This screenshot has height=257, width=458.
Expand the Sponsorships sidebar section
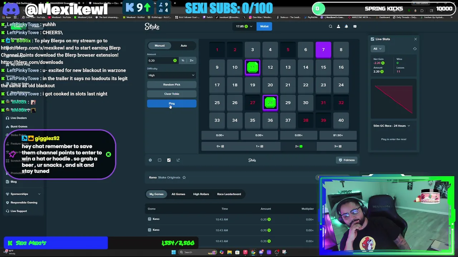[x=23, y=194]
